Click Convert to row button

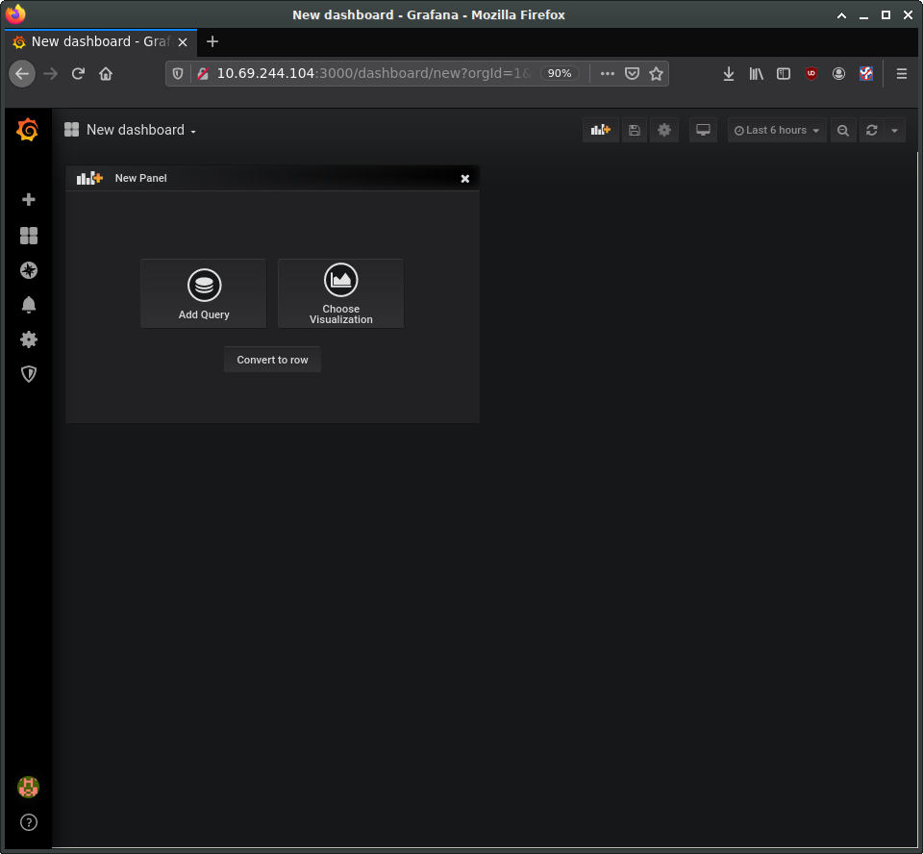coord(272,360)
